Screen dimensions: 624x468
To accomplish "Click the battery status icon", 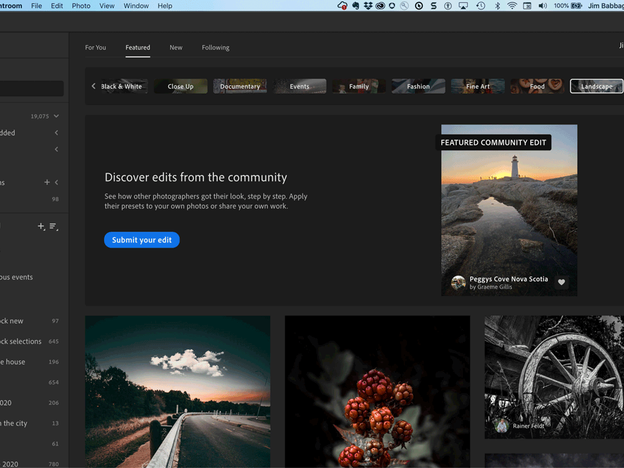I will 576,6.
